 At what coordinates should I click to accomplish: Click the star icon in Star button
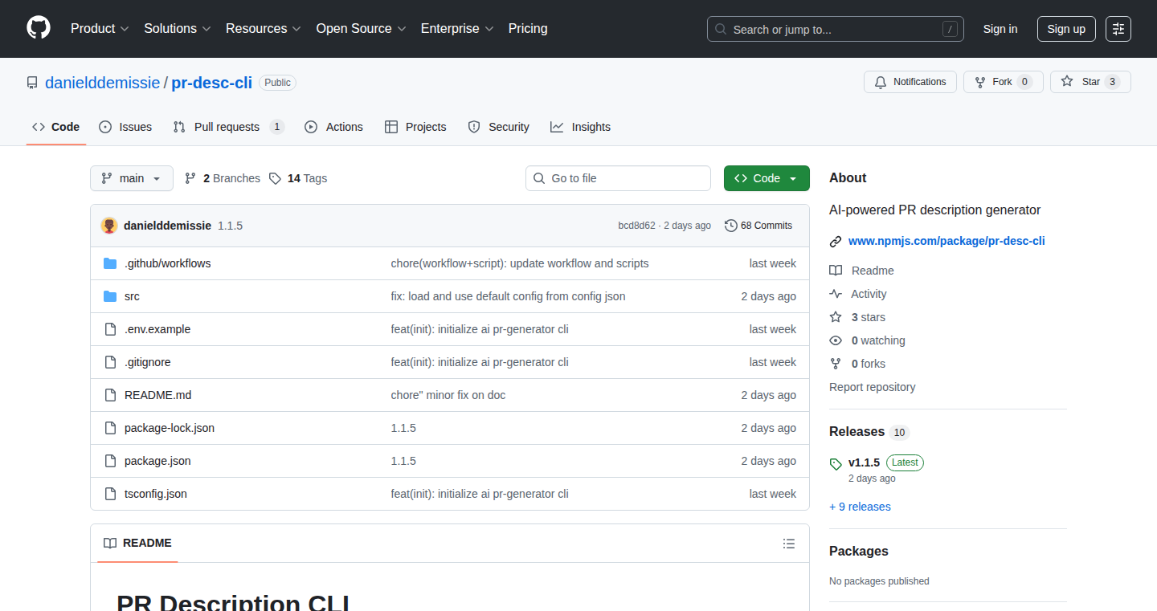click(x=1067, y=81)
